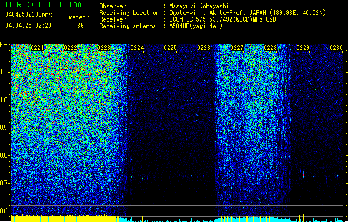Screen dimensions: 349x222
Task: Click the 0222 time marker
Action: tap(70, 48)
